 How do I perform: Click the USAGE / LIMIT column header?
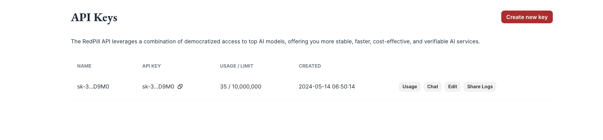[x=236, y=66]
